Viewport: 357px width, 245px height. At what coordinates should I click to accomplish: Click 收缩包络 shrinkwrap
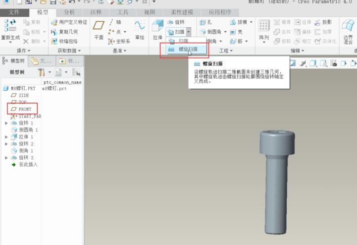click(x=64, y=41)
